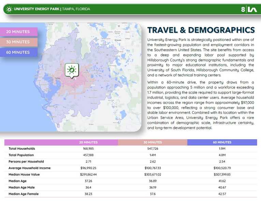The width and height of the screenshot is (261, 201).
Task: Select the 30 MINUTES pink legend label
Action: 18,42
